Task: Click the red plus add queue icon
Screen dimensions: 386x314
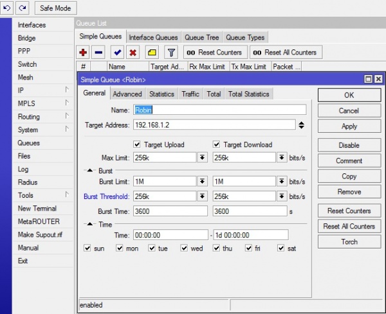Action: 83,52
